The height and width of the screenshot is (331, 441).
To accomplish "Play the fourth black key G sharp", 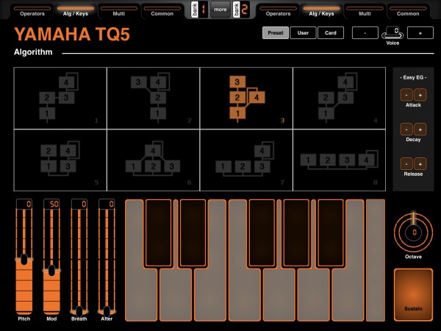I will coord(296,232).
